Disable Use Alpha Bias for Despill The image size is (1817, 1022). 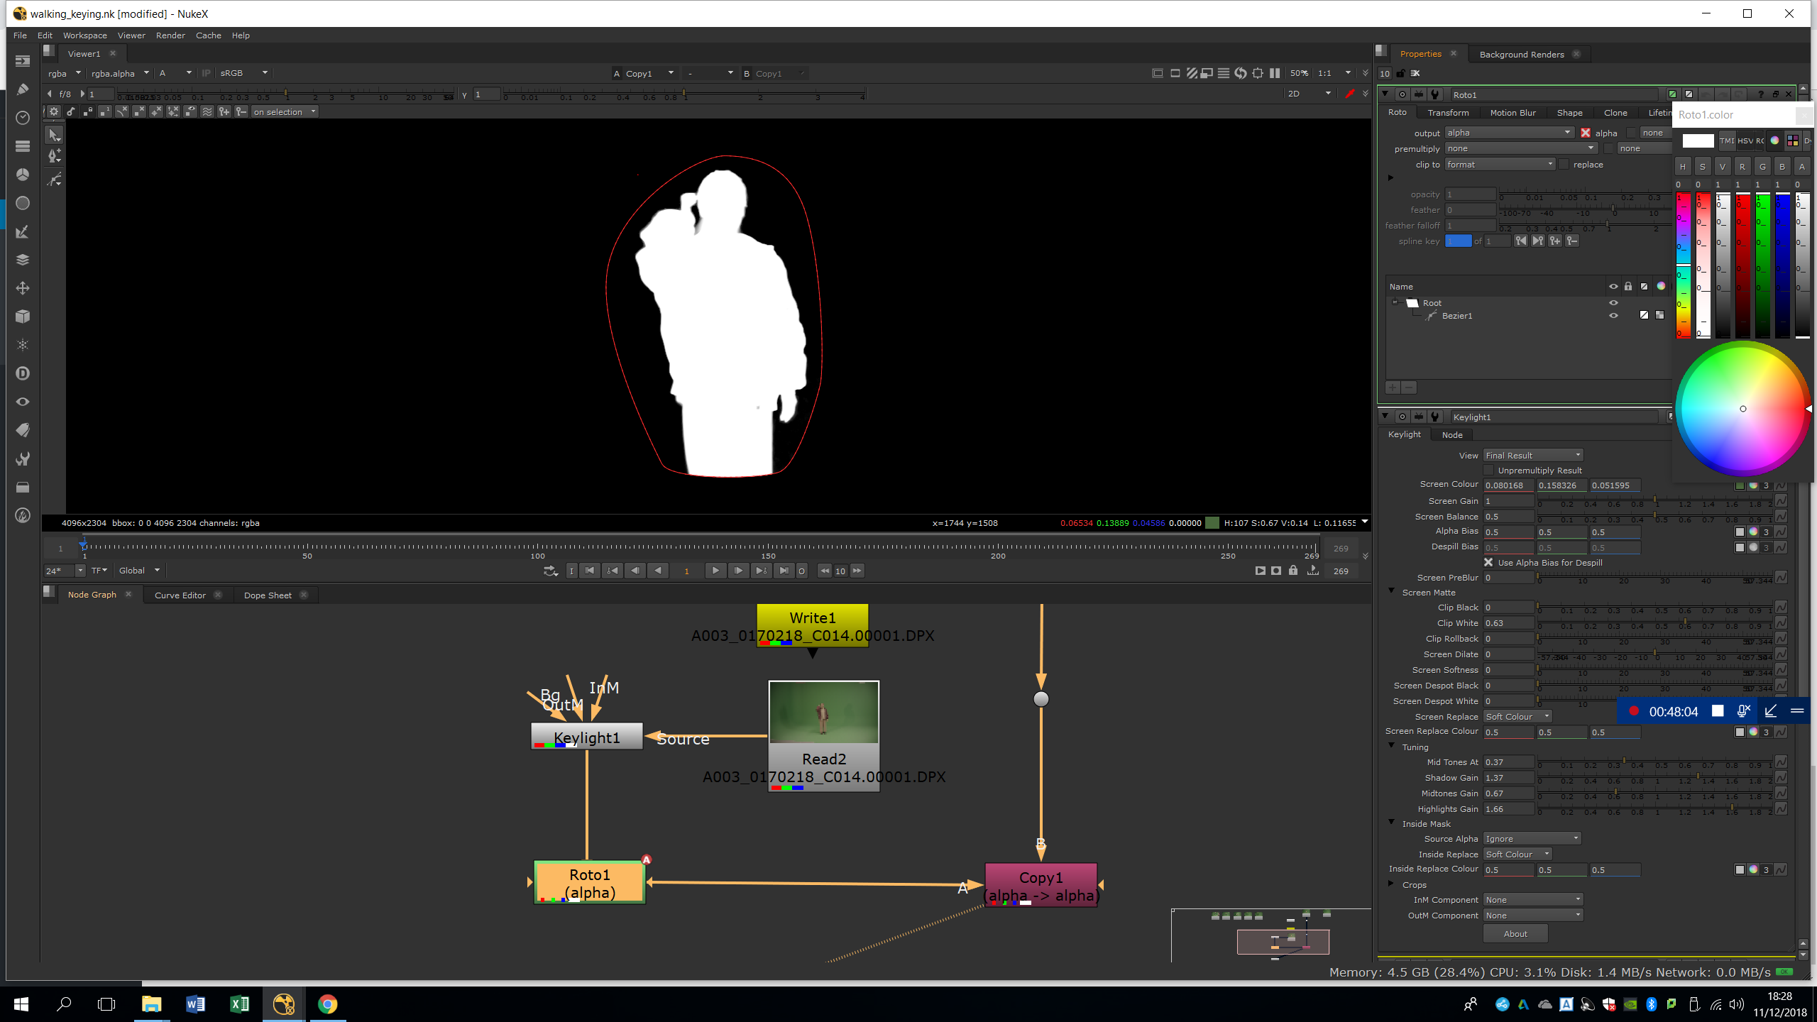[1488, 563]
